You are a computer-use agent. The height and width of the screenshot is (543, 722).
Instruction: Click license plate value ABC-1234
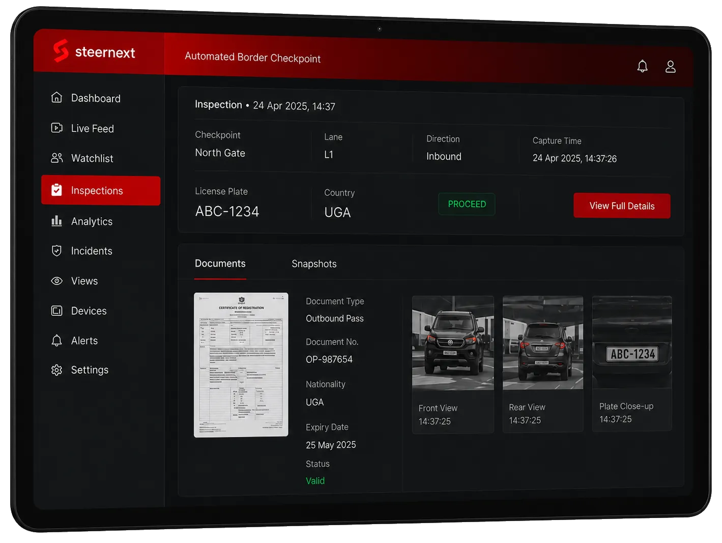[227, 211]
